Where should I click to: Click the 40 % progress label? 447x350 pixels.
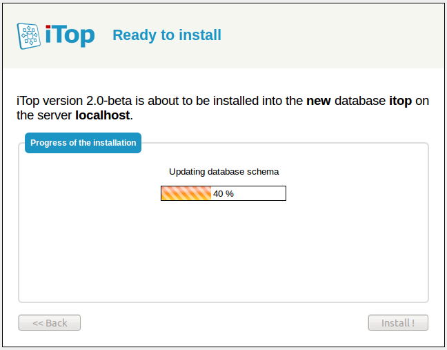pos(223,193)
